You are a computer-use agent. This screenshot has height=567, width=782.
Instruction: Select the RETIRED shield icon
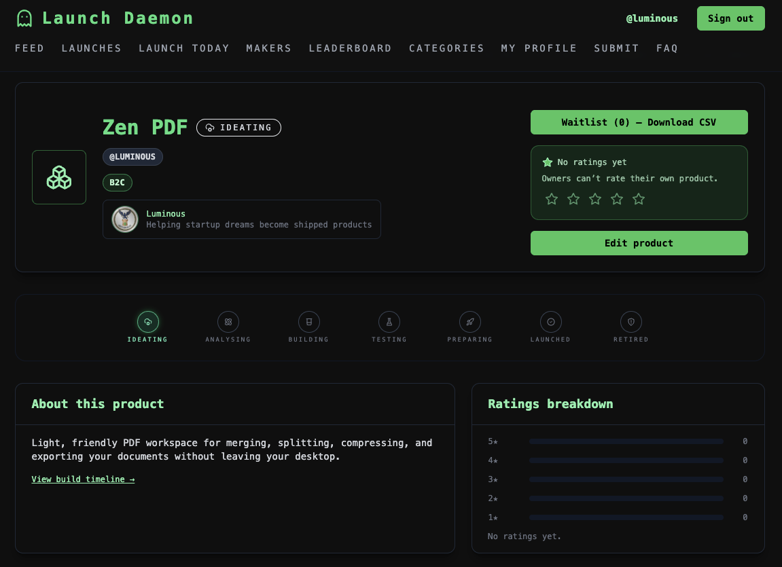pyautogui.click(x=630, y=322)
